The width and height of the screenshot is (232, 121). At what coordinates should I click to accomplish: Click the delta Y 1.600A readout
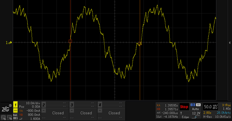pyautogui.click(x=30, y=119)
